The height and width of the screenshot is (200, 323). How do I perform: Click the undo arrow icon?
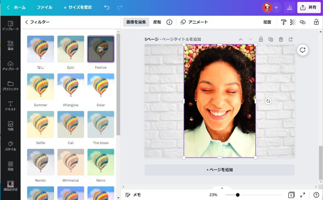click(107, 8)
